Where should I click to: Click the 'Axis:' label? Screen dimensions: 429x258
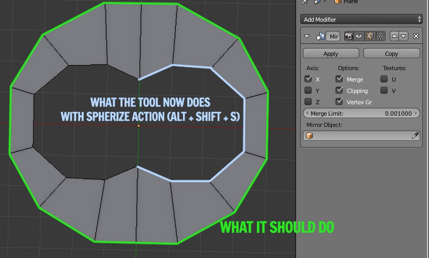[x=313, y=68]
